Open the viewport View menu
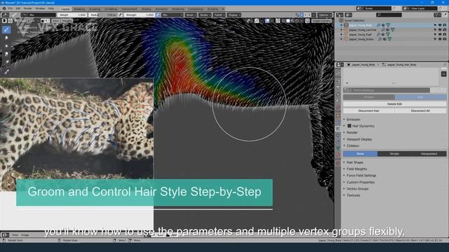449x252 pixels. [55, 21]
